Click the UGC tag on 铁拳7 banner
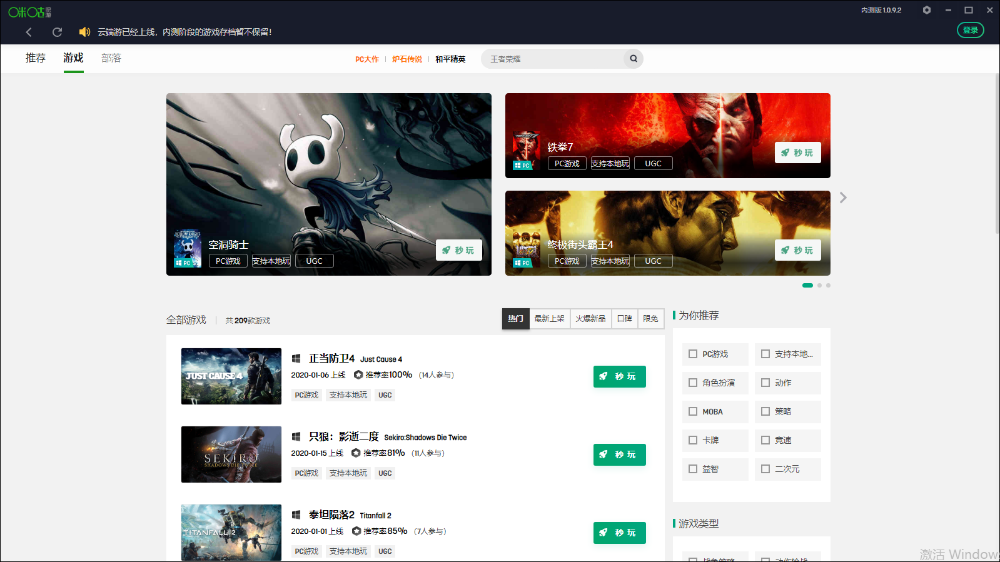The width and height of the screenshot is (1000, 562). (654, 163)
